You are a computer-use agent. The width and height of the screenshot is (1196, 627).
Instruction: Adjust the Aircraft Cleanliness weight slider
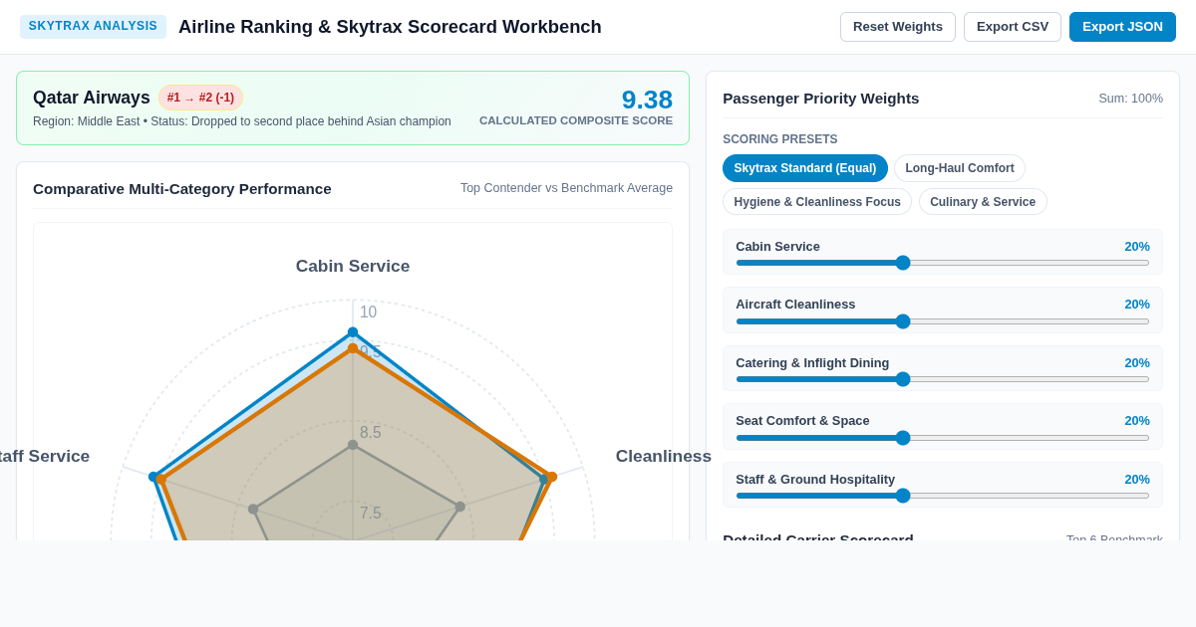pos(943,321)
